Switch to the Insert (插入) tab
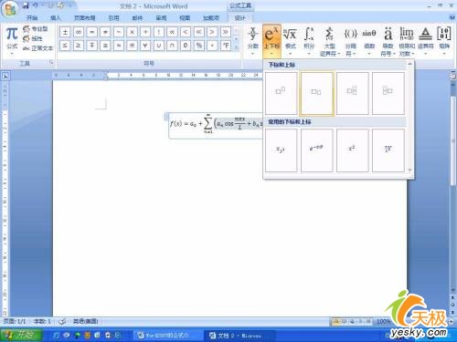This screenshot has width=457, height=342. 56,18
